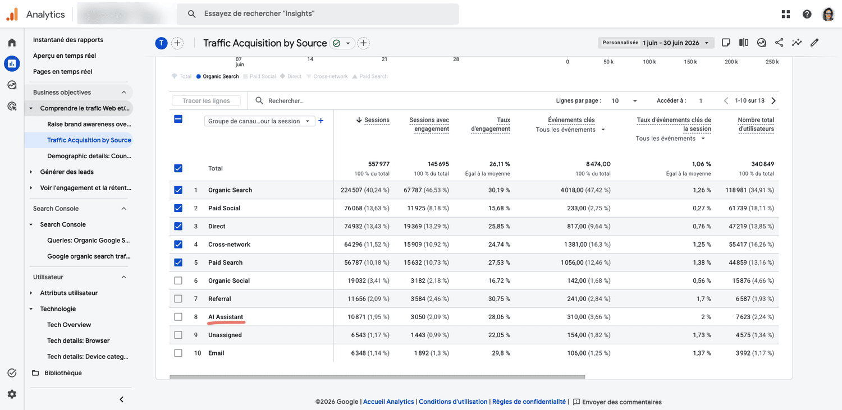Viewport: 842px width, 410px height.
Task: Open the Lignes par page dropdown
Action: coord(624,101)
